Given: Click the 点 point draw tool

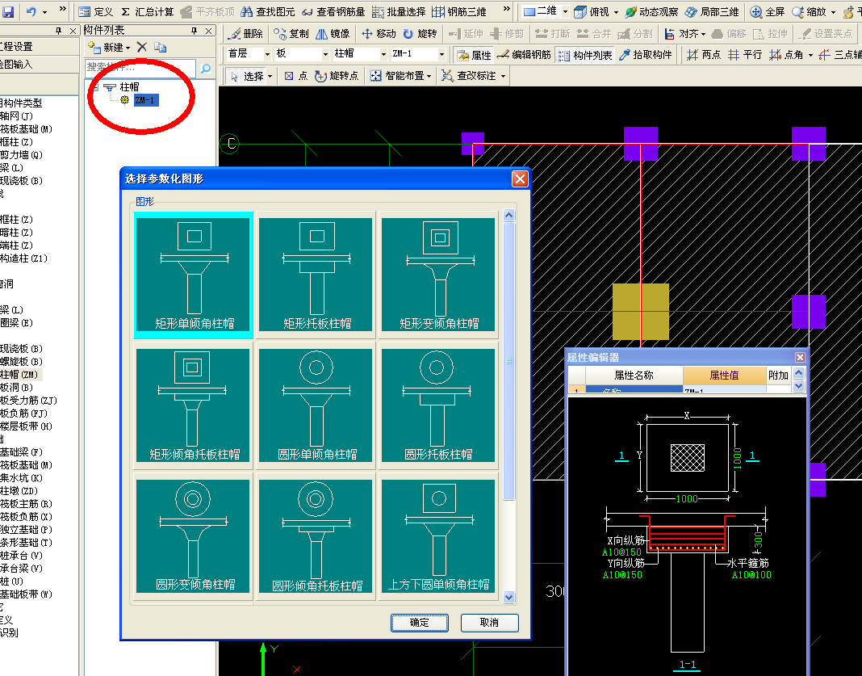Looking at the screenshot, I should 295,76.
